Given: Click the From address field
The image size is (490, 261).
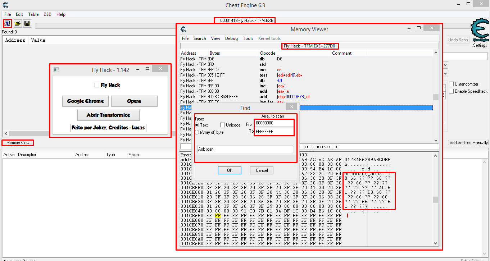Looking at the screenshot, I should (274, 123).
